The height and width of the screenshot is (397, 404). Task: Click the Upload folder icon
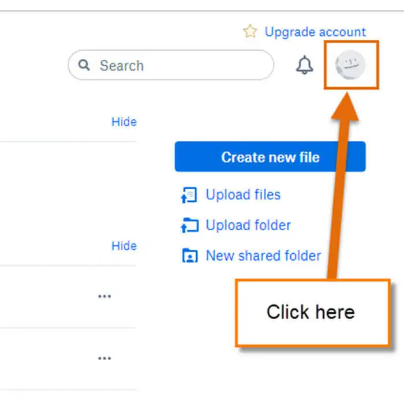pyautogui.click(x=190, y=225)
